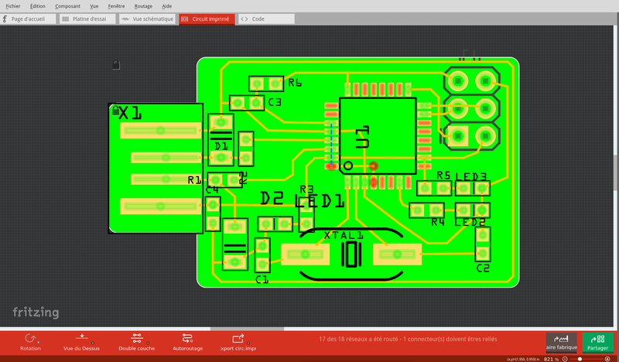Viewport: 619px width, 362px height.
Task: Toggle the lock icon on connector X1
Action: click(x=115, y=111)
